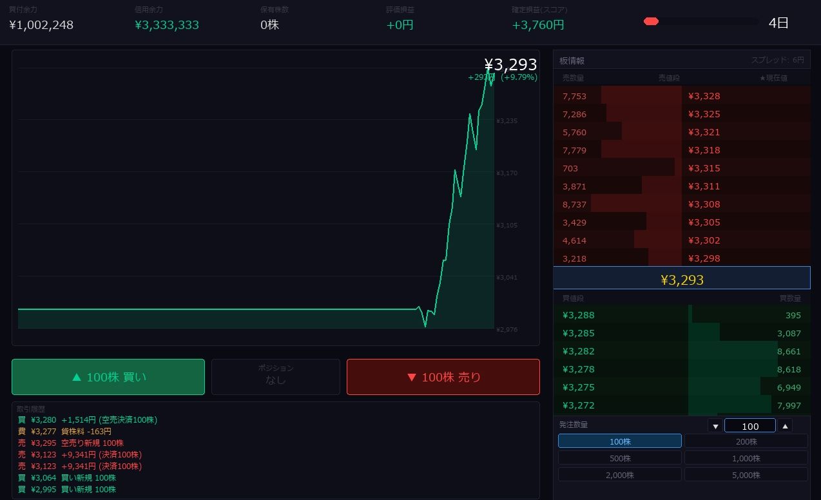Choose the 2,000株 quantity preset

click(x=620, y=475)
